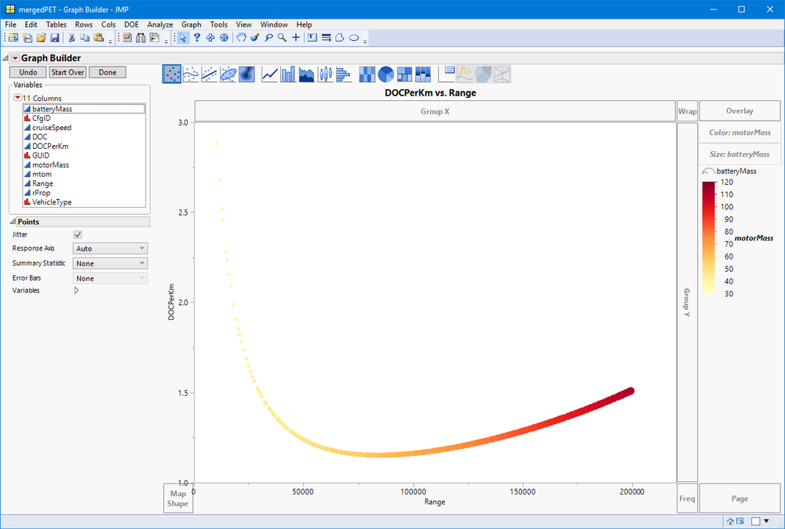This screenshot has width=785, height=529.
Task: Select the Ellipse element icon
Action: [228, 74]
